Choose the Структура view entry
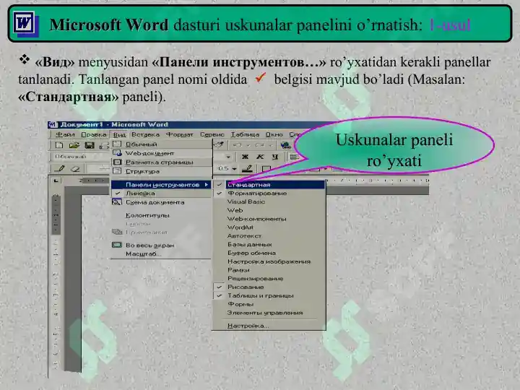This screenshot has height=390, width=520. (161, 171)
